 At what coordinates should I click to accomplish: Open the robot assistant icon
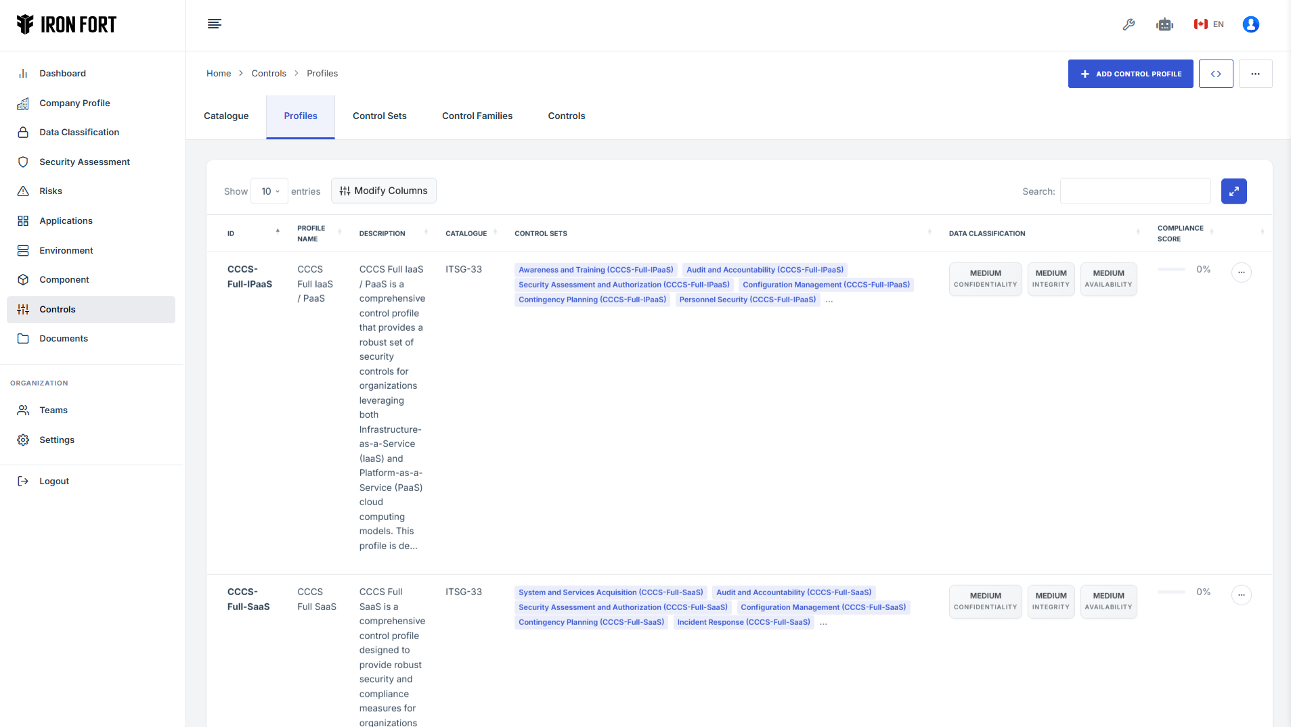pos(1164,24)
